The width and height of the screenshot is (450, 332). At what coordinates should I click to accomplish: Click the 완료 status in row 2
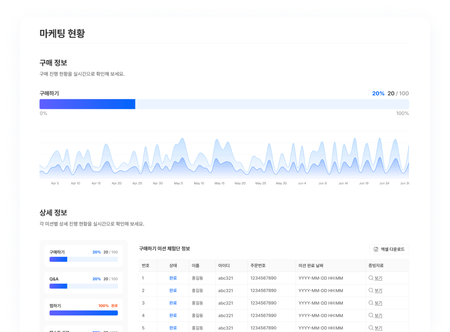pyautogui.click(x=173, y=291)
